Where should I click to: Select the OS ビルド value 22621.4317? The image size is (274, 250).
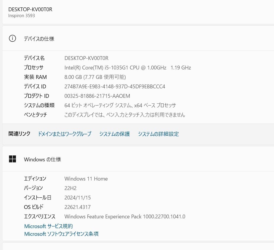[77, 207]
